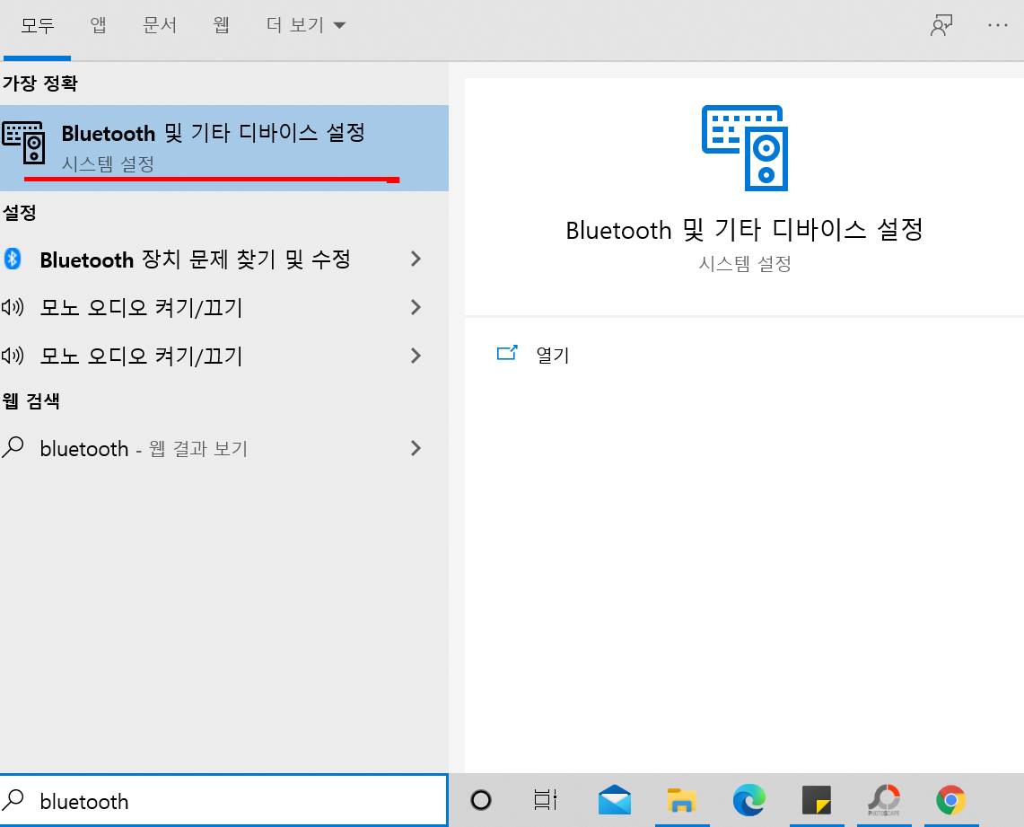The height and width of the screenshot is (827, 1024).
Task: Click the bluetooth search input field
Action: [x=224, y=800]
